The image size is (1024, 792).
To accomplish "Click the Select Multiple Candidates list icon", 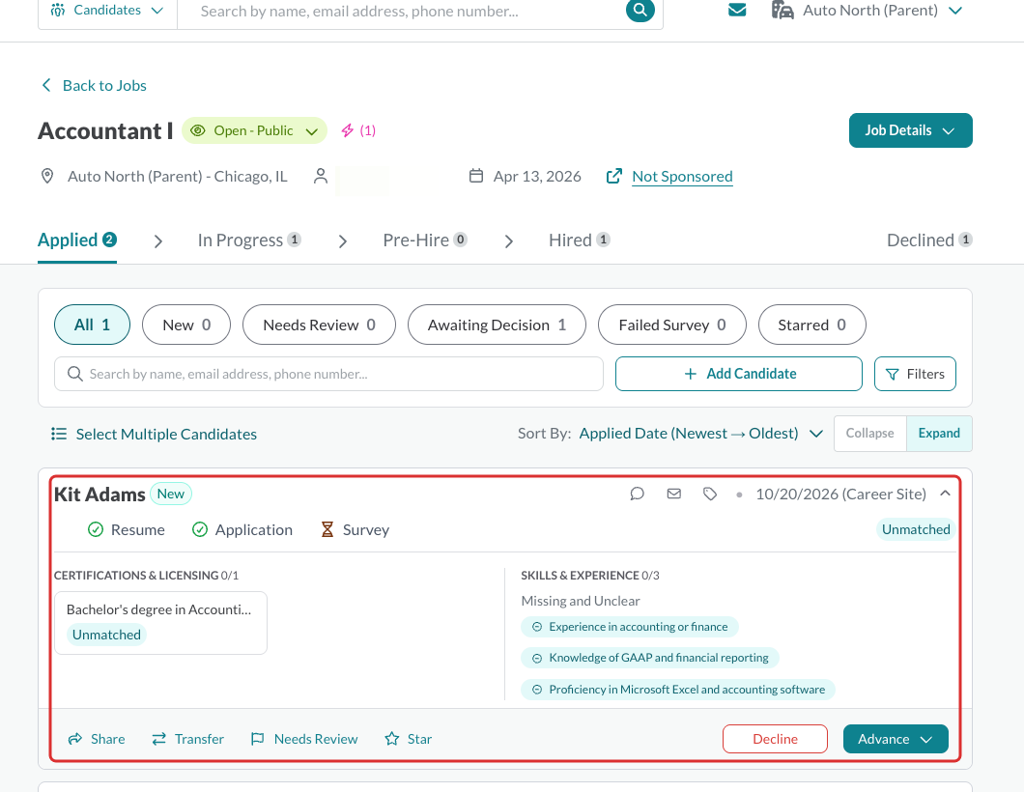I will click(59, 435).
